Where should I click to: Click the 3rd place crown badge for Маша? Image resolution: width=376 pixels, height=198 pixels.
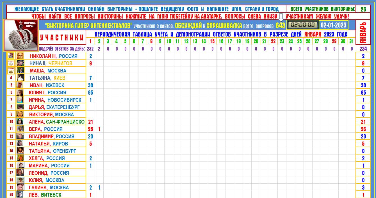click(11, 70)
